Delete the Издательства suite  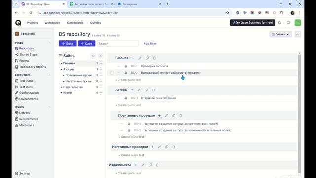157,165
